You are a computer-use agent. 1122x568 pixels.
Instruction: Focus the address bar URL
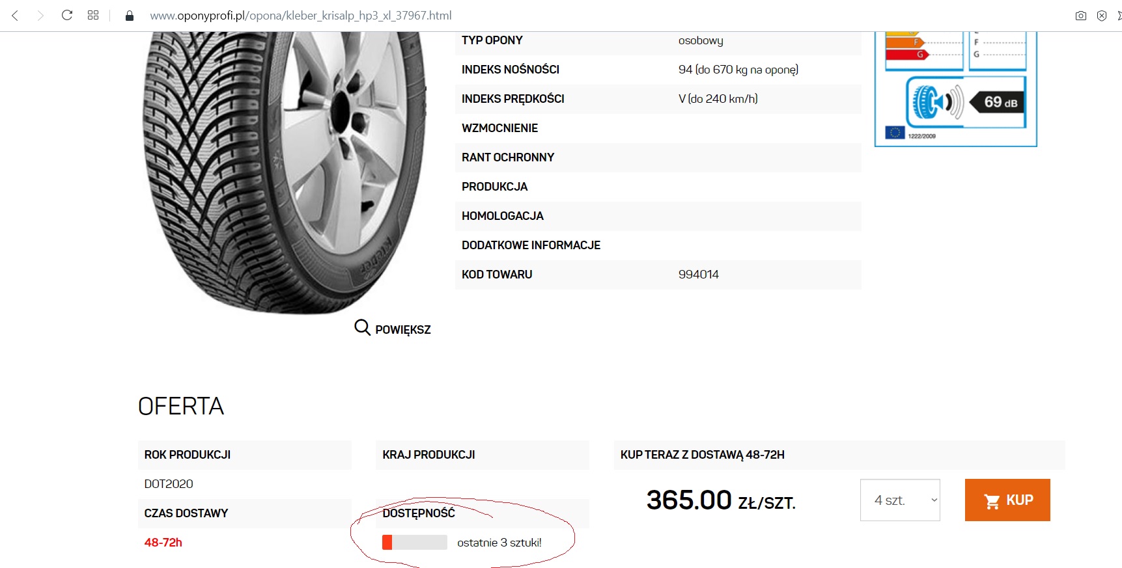301,16
